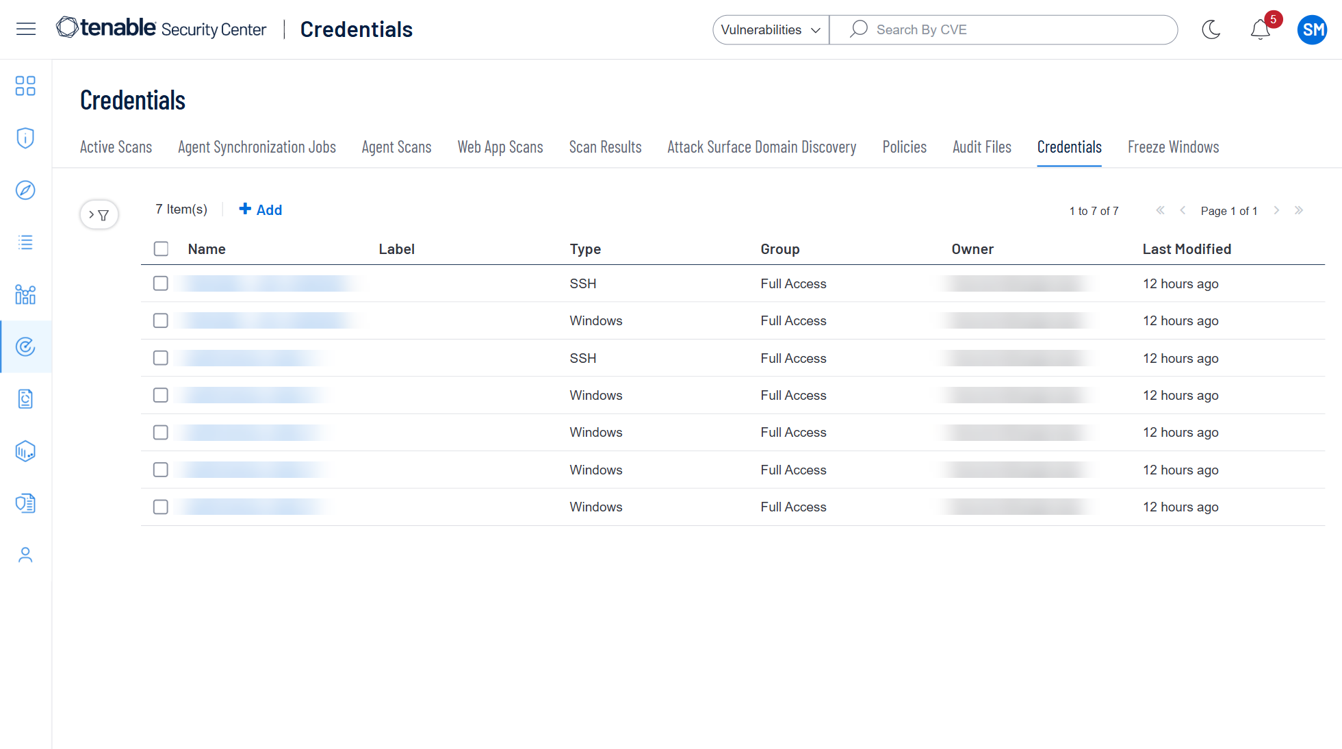Switch to Web App Scans tab
This screenshot has width=1342, height=749.
tap(500, 147)
